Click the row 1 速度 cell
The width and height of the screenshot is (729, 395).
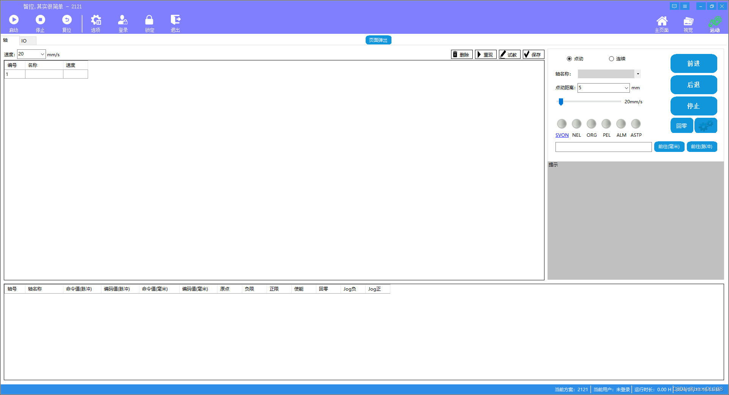(x=75, y=74)
